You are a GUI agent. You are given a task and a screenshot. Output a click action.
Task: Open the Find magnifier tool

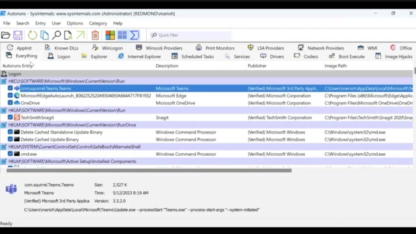(x=56, y=35)
